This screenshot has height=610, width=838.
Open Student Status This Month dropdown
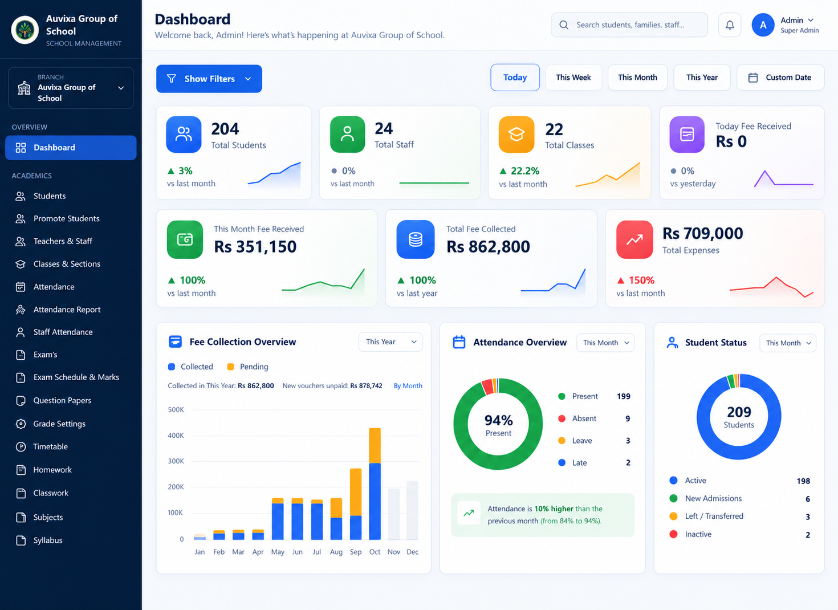point(788,343)
